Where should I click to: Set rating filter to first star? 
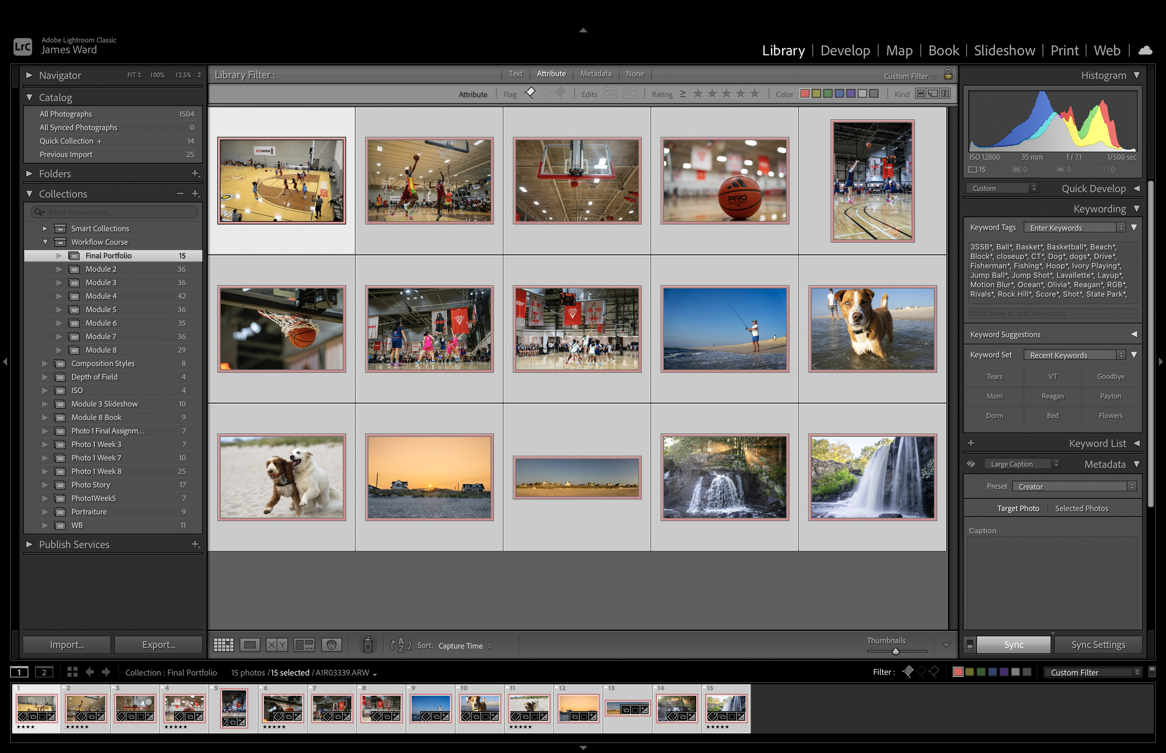[x=698, y=93]
